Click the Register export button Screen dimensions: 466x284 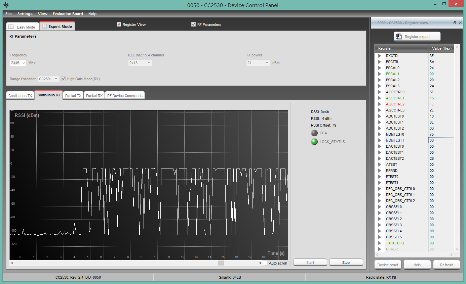(417, 37)
